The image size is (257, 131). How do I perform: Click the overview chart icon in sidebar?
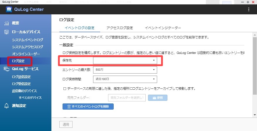(x=6, y=23)
